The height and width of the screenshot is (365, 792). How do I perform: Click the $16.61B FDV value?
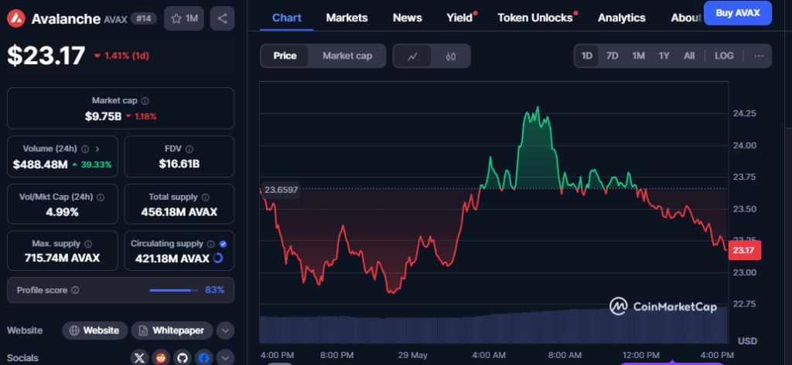coord(179,164)
